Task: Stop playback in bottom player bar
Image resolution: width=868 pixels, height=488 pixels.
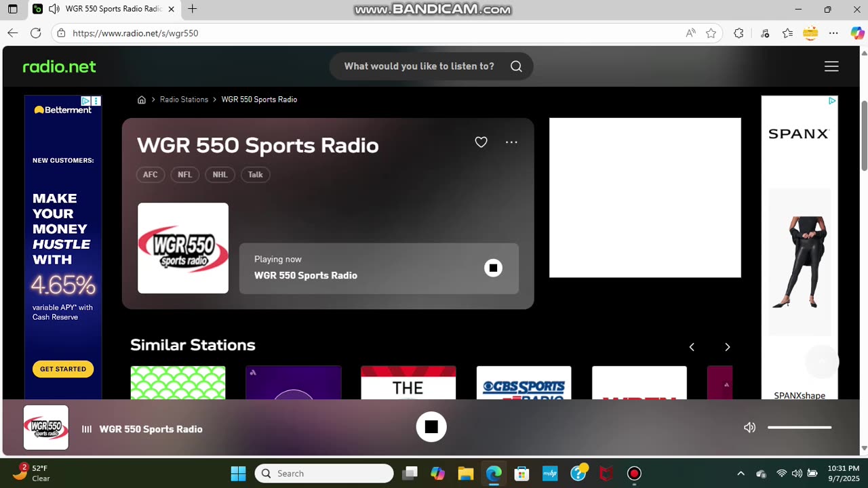Action: coord(431,427)
